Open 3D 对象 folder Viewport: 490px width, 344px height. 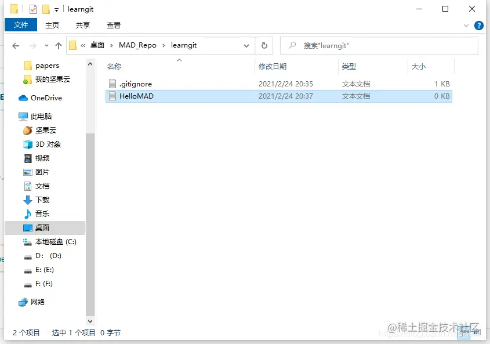pos(48,144)
